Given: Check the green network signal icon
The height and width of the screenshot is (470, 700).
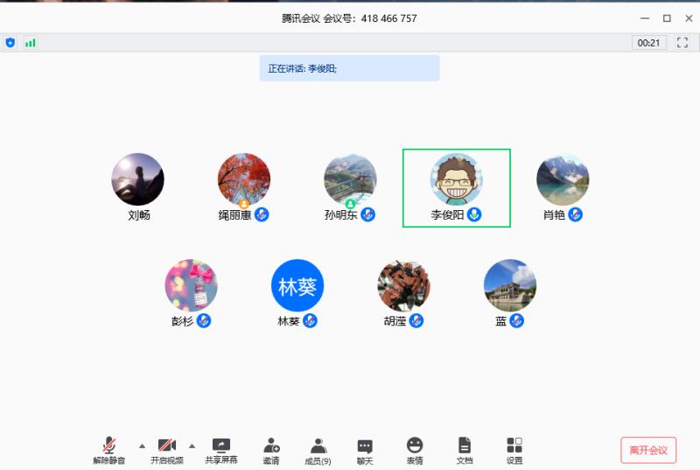Looking at the screenshot, I should (31, 43).
